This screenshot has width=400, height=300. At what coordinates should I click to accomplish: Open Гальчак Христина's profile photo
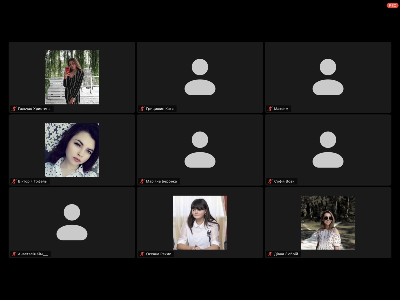tap(72, 77)
